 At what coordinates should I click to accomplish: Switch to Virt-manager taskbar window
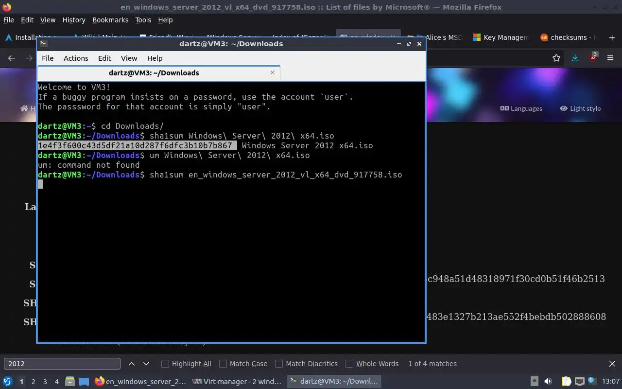pos(237,382)
